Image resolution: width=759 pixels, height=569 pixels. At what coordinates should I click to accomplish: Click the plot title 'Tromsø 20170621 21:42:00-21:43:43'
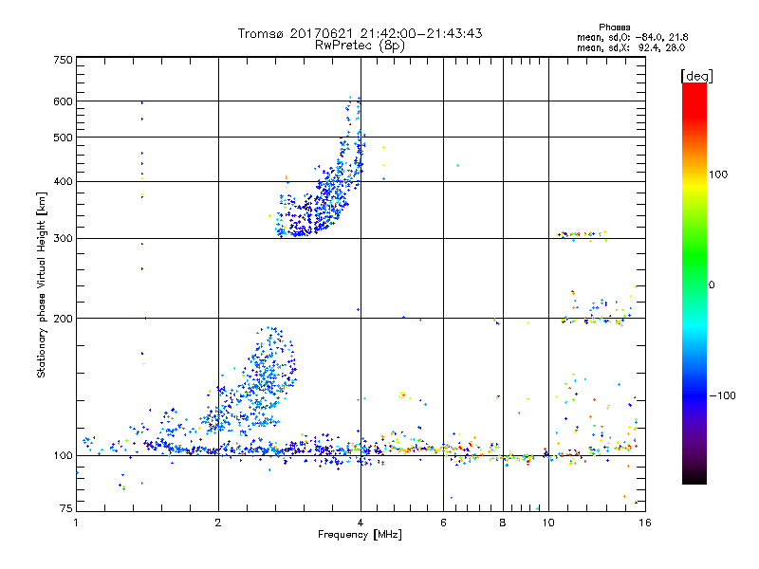[360, 33]
